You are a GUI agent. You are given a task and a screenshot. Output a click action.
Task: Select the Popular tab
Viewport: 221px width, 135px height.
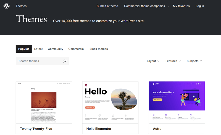[24, 49]
